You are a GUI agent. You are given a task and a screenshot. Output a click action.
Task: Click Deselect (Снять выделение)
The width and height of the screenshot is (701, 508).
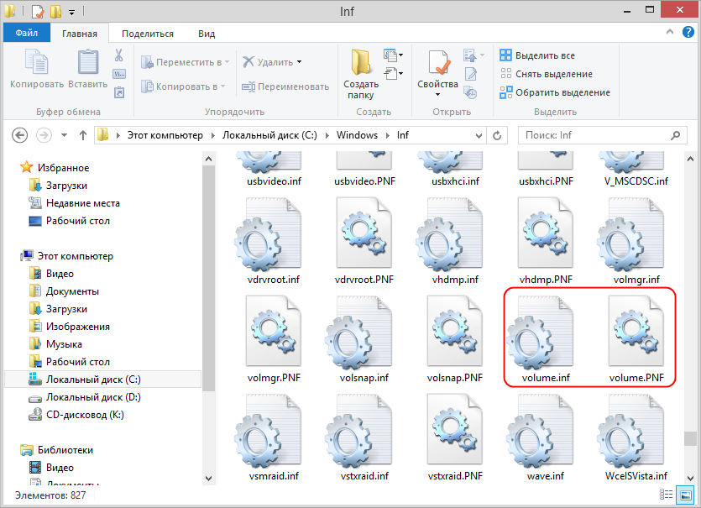coord(546,74)
